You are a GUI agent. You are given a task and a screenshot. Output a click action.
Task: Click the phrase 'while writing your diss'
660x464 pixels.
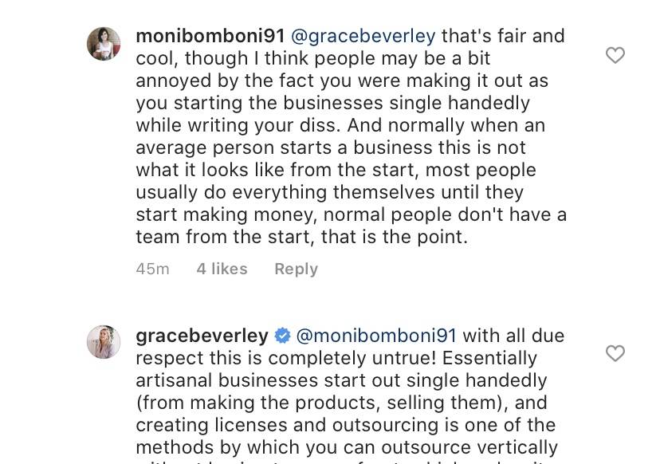[x=238, y=125]
